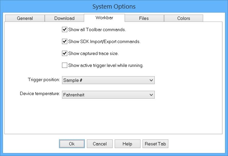Confirm settings with the Ok button

(x=72, y=144)
